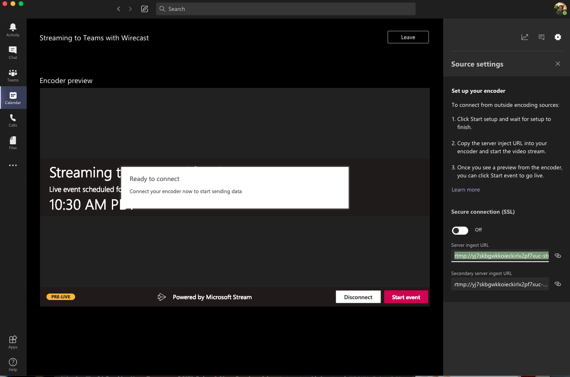The width and height of the screenshot is (570, 377).
Task: Click the forward navigation chevron
Action: tap(129, 8)
